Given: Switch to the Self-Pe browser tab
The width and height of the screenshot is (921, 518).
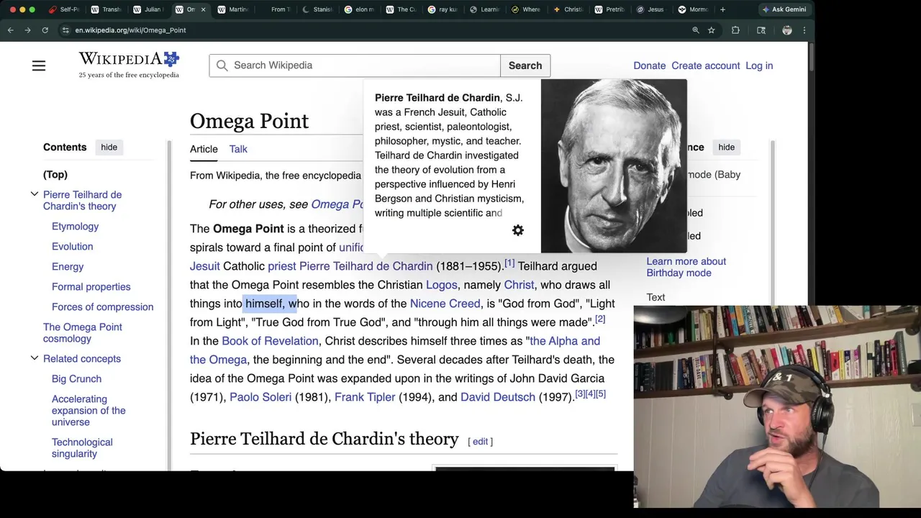Looking at the screenshot, I should pyautogui.click(x=64, y=9).
